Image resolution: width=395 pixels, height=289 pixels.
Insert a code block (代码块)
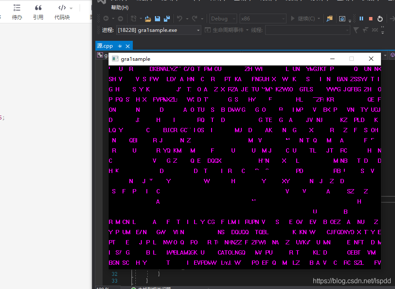[62, 12]
